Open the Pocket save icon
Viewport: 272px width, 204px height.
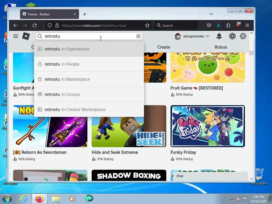[209, 25]
